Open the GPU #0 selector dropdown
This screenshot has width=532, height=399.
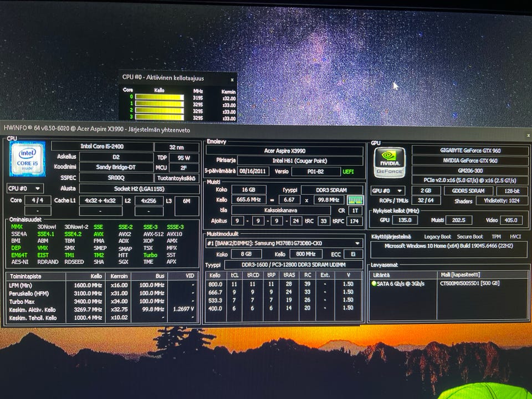click(389, 191)
